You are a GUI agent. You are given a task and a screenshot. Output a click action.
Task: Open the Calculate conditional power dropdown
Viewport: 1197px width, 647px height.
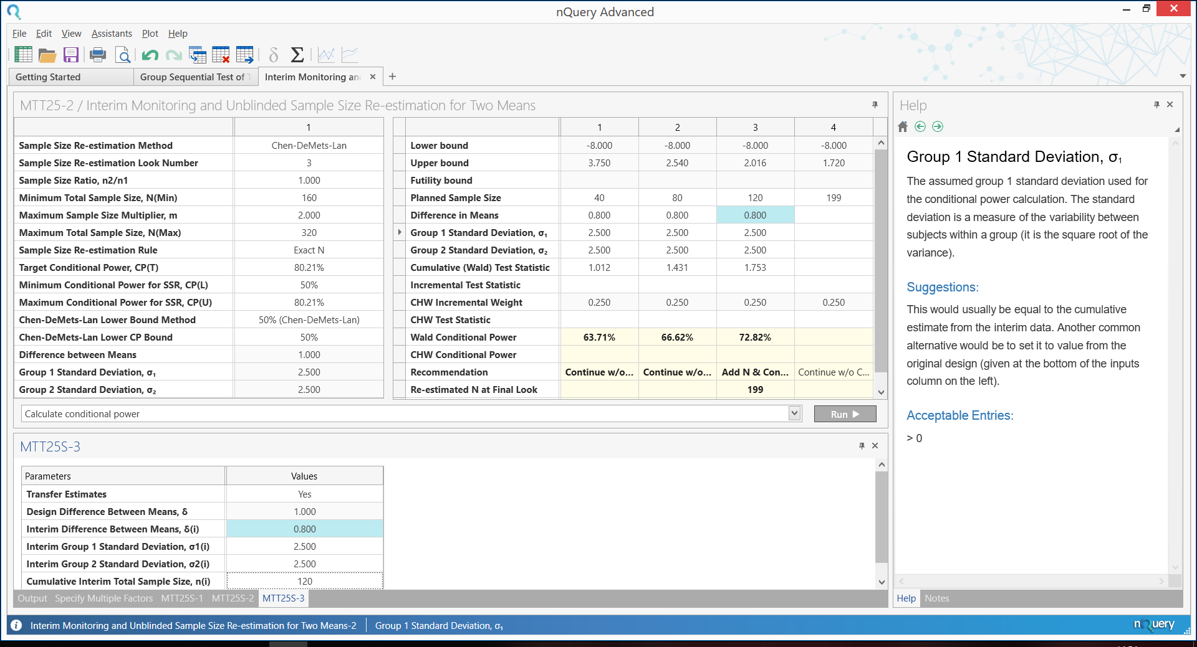[794, 413]
